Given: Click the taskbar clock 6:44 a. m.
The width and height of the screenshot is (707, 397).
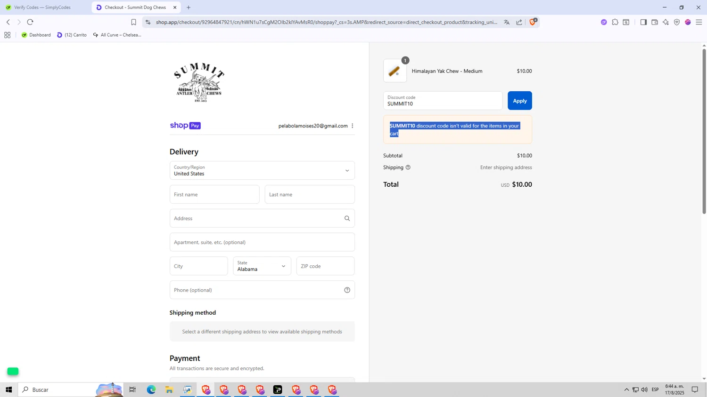Looking at the screenshot, I should [674, 389].
